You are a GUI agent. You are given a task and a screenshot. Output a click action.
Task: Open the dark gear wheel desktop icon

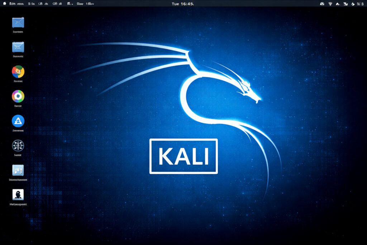coord(18,146)
